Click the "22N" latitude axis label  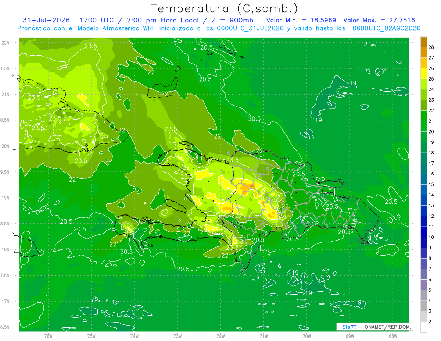[x=6, y=43]
